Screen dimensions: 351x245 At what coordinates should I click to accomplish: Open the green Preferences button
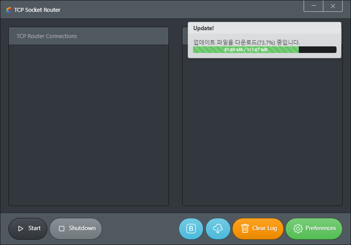pos(314,228)
